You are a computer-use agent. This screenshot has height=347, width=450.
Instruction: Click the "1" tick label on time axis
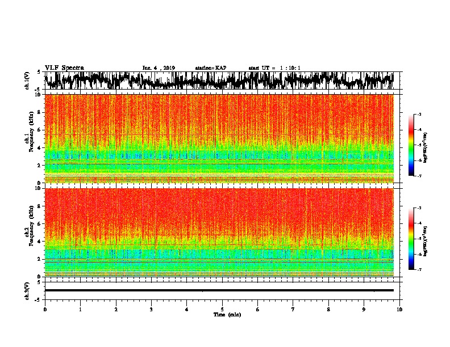tap(81, 310)
